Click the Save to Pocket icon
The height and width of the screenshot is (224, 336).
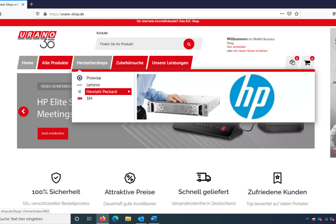point(289,14)
